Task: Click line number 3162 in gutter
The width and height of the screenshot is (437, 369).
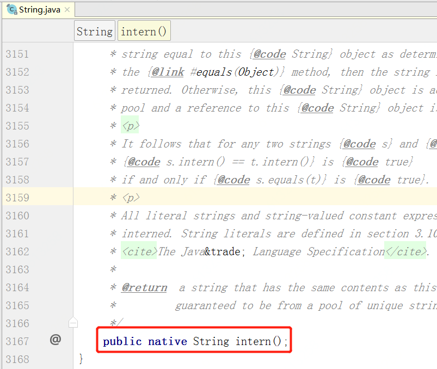Action: click(x=17, y=251)
